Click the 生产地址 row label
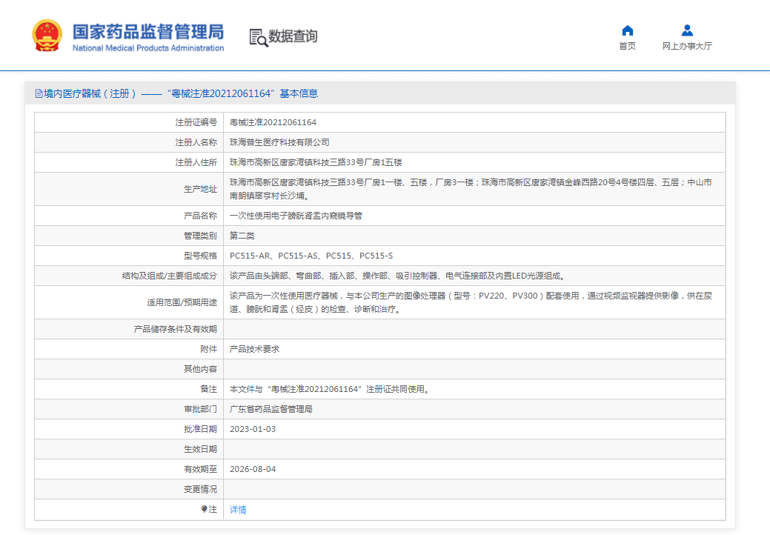770x535 pixels. coord(200,189)
